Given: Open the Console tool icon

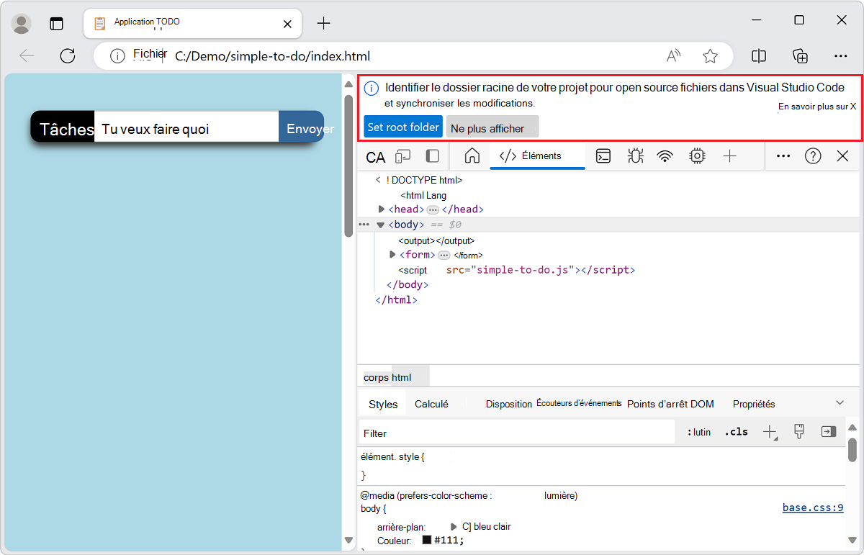Looking at the screenshot, I should coord(603,155).
